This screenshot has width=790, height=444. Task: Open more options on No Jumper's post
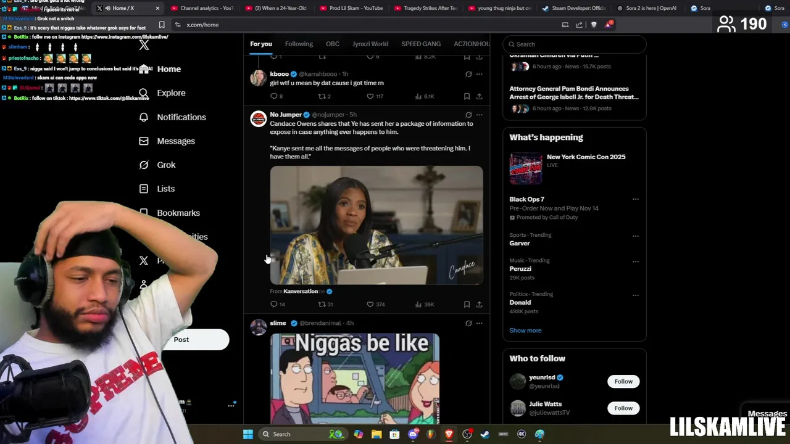pyautogui.click(x=479, y=115)
